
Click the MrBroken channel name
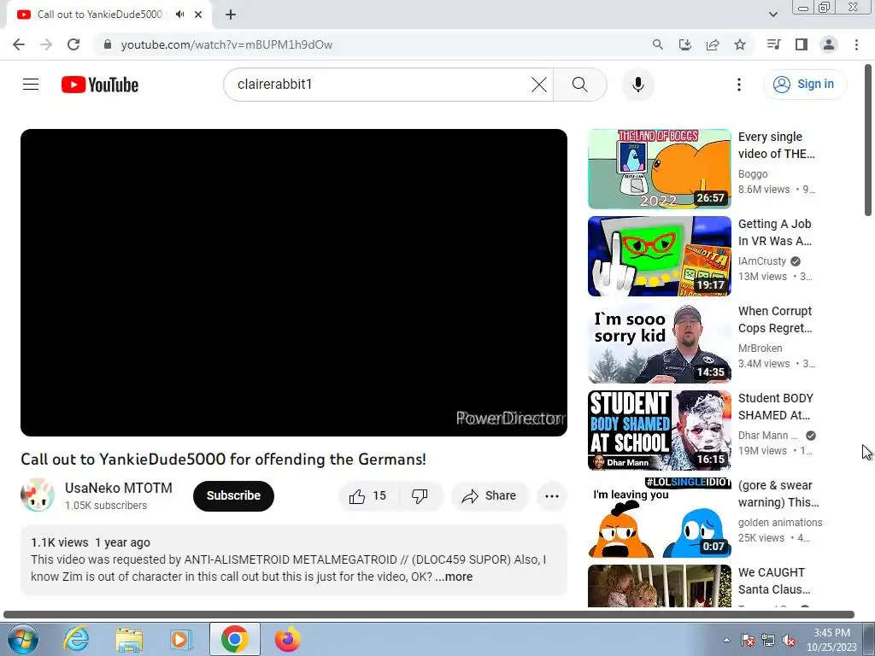click(760, 348)
